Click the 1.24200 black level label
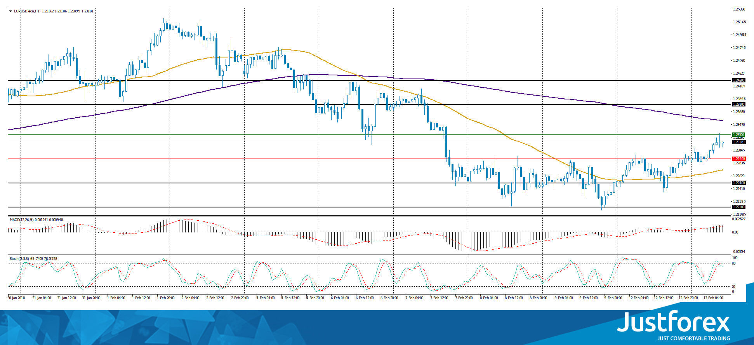 (738, 80)
